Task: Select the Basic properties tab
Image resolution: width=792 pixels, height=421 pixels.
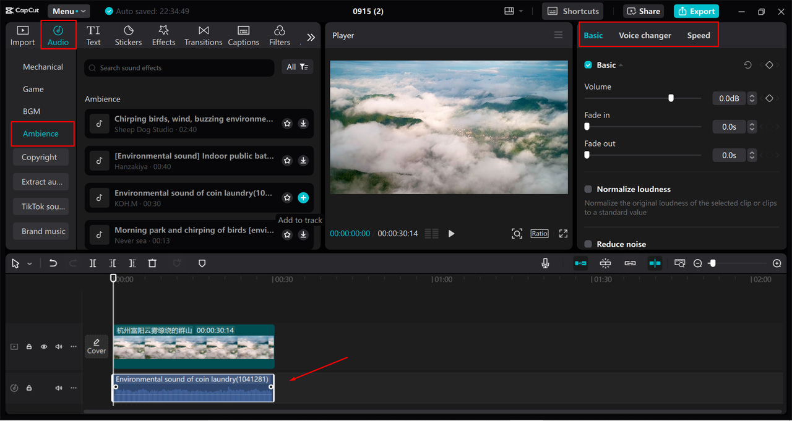Action: pos(593,35)
